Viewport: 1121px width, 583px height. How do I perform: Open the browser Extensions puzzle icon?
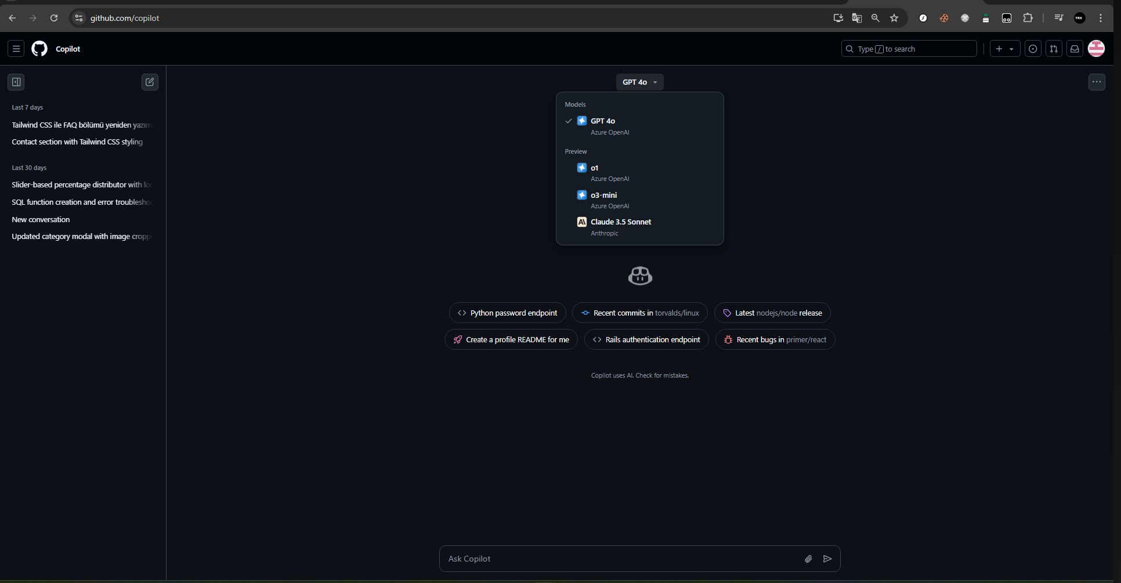coord(1028,18)
